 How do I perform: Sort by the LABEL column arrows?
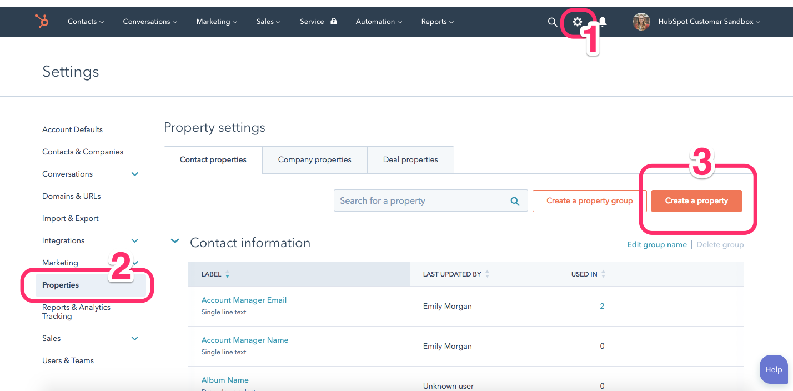[x=227, y=274]
